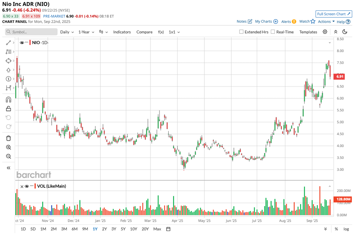
Task: Open Help via question mark icon
Action: 348,22
